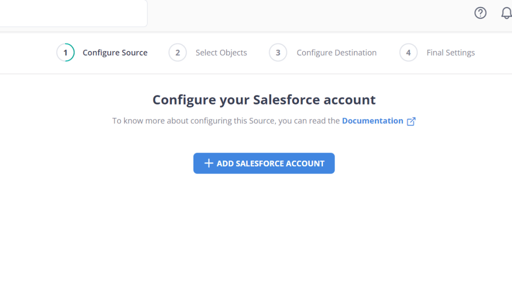The width and height of the screenshot is (512, 303).
Task: Go to the Final Settings step label
Action: [x=450, y=52]
